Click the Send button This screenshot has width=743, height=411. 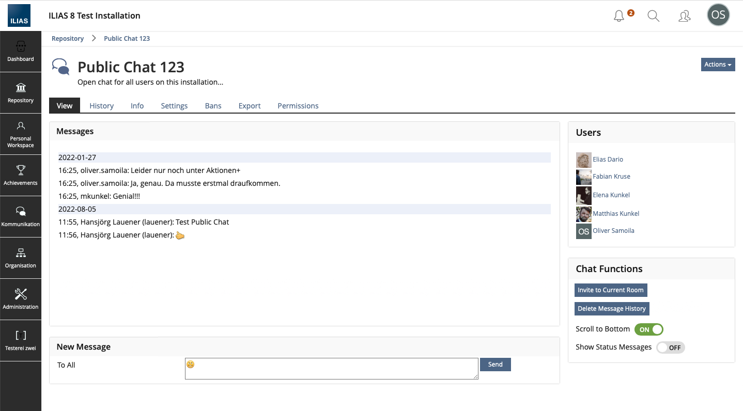(495, 365)
